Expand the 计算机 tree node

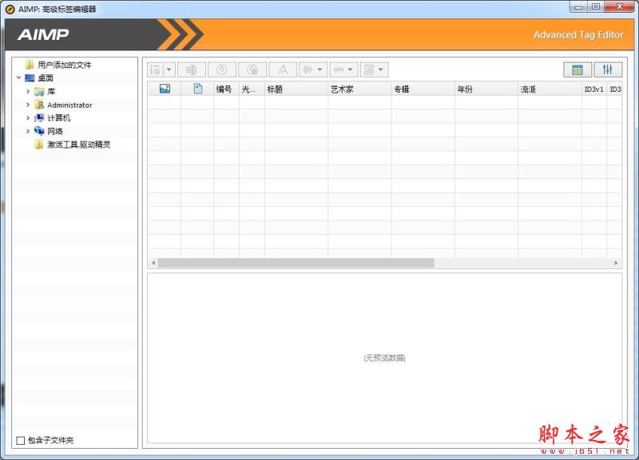pos(28,117)
